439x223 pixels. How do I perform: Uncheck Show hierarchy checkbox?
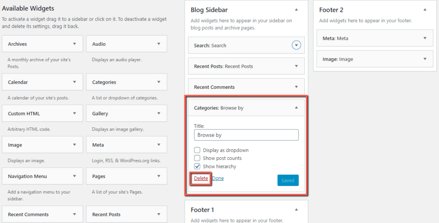[x=197, y=166]
